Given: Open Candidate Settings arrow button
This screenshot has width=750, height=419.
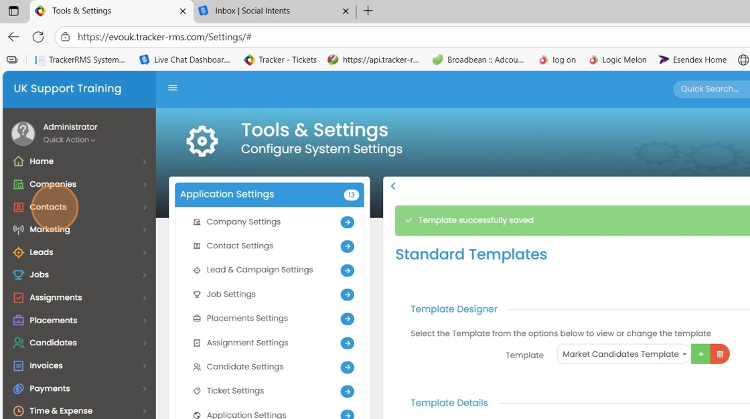Looking at the screenshot, I should tap(348, 367).
